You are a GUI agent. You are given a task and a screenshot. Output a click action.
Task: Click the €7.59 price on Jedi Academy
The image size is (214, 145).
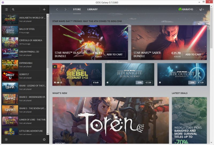(148, 83)
